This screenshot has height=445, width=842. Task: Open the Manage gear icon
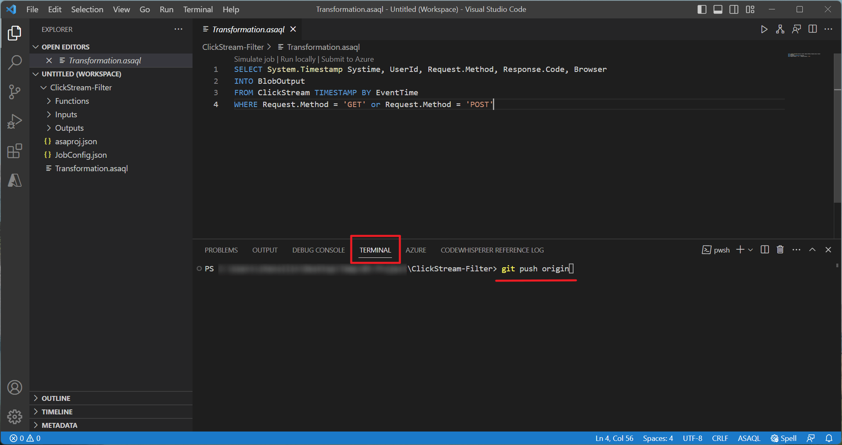click(15, 417)
